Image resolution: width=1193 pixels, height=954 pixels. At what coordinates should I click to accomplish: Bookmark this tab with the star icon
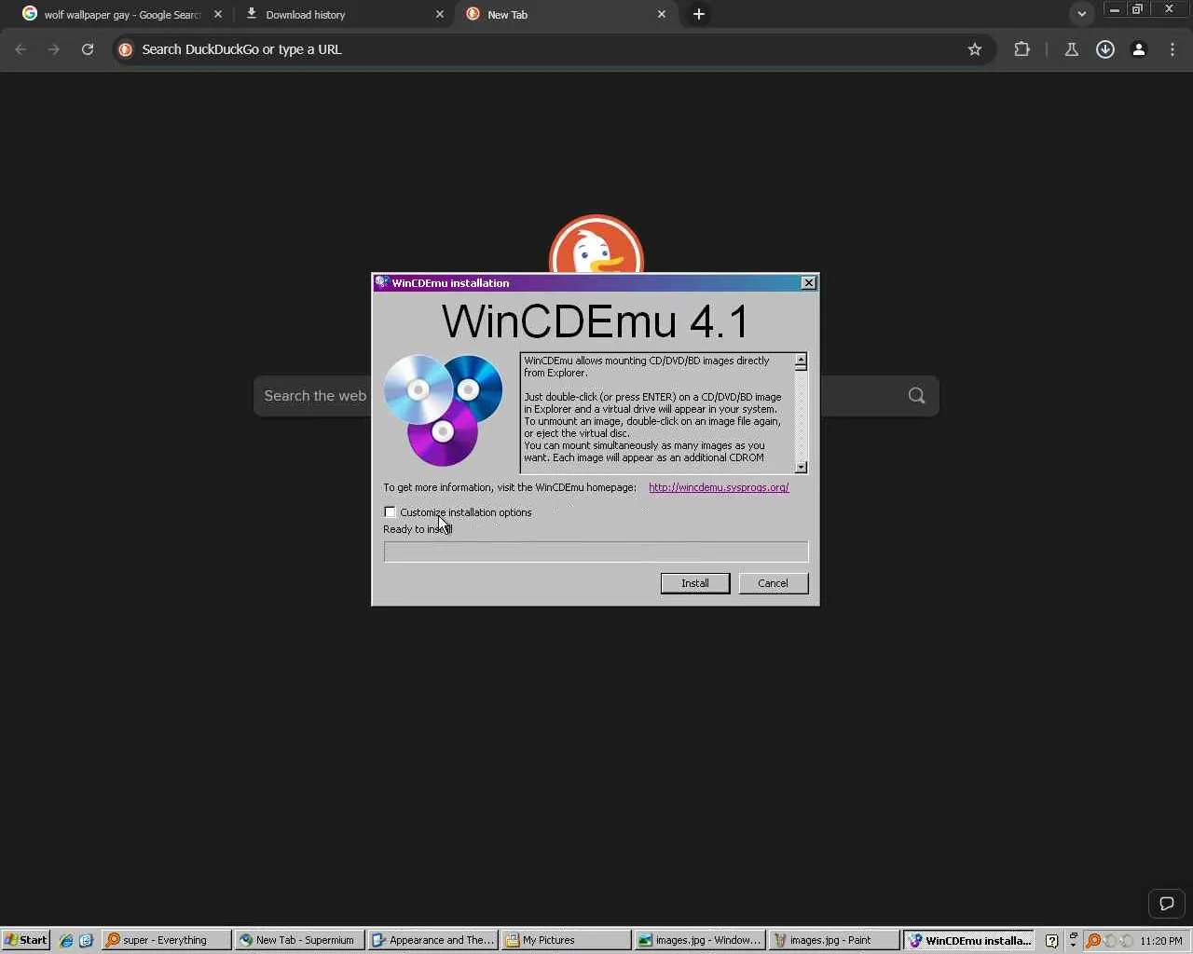click(975, 49)
